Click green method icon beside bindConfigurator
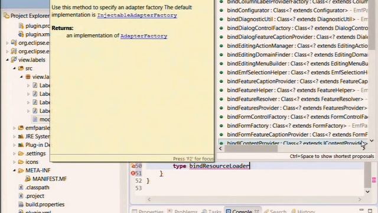This screenshot has width=378, height=213. [x=221, y=11]
